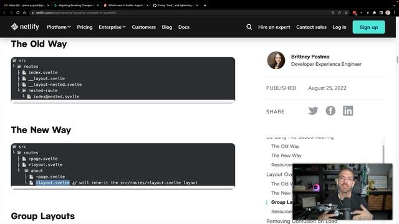Close the Gmail Inbox tab
This screenshot has width=399, height=224.
48,5
